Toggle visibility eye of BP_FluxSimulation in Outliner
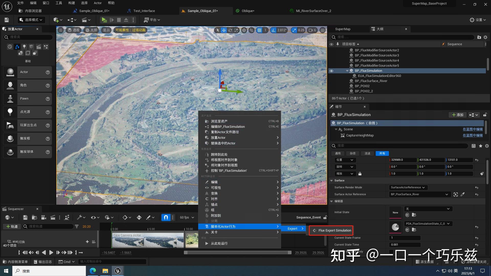This screenshot has height=276, width=491. coord(331,71)
